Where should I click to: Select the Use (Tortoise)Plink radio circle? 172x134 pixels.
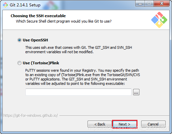point(19,63)
